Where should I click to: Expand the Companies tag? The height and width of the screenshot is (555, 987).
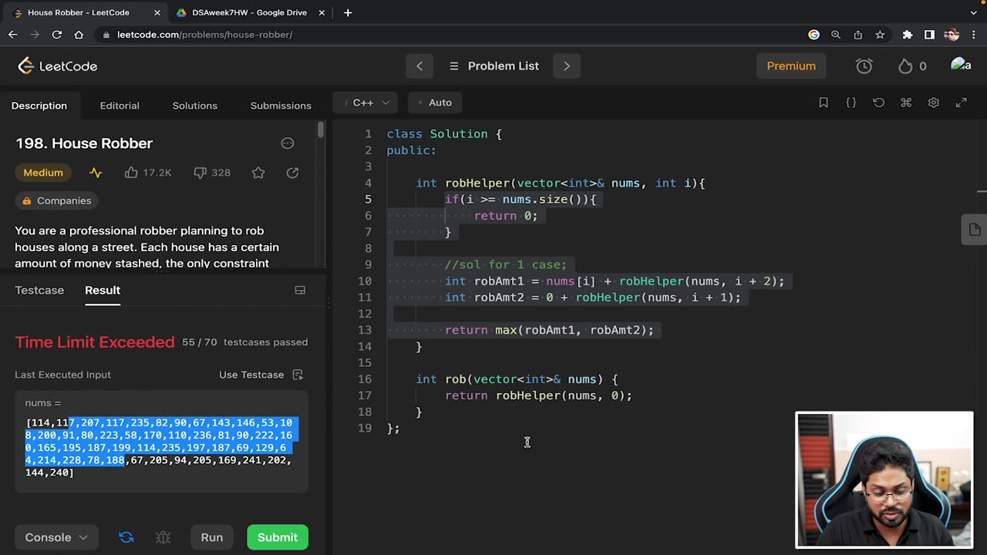point(57,200)
